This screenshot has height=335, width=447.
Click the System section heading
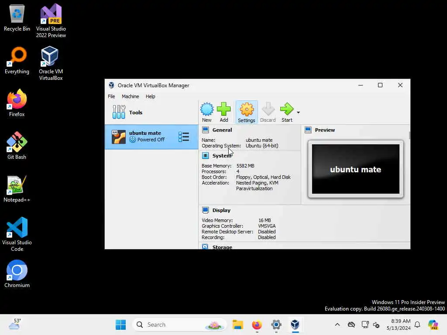click(x=222, y=156)
